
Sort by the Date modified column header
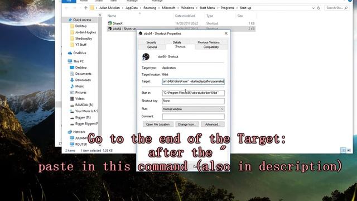click(185, 16)
